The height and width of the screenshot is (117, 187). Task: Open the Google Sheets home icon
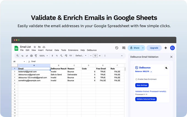point(16,48)
